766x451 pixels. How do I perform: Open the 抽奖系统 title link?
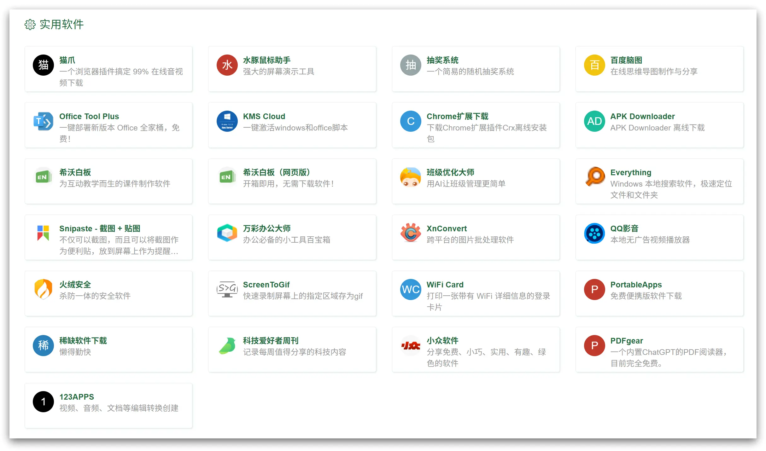[442, 60]
